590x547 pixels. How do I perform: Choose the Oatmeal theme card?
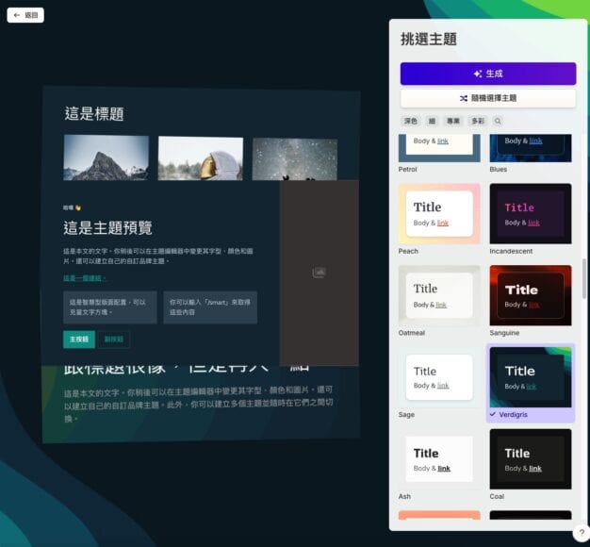[x=438, y=295]
